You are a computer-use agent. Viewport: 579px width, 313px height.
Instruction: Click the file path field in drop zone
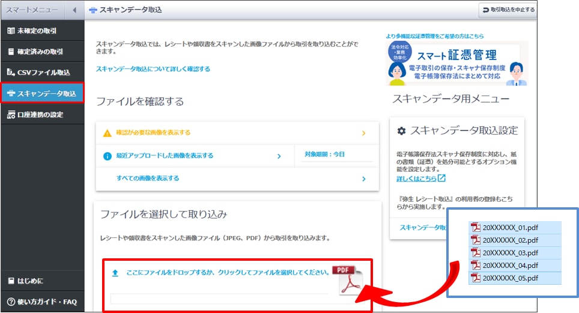coord(219,299)
